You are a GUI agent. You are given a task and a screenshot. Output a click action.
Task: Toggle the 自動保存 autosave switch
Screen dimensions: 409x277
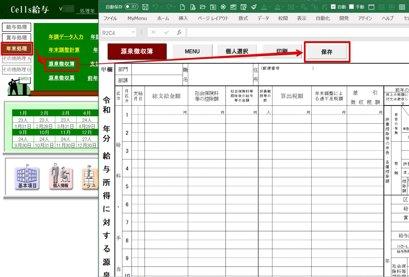(131, 7)
